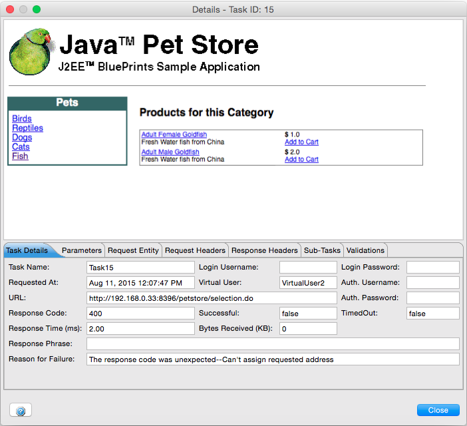
Task: Open the Request Entity tab
Action: point(133,250)
